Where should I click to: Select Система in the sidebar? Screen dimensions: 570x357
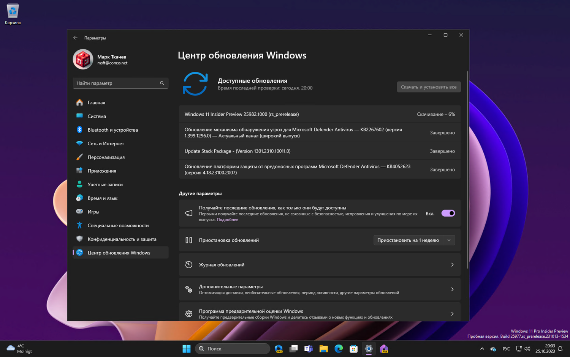coord(97,116)
